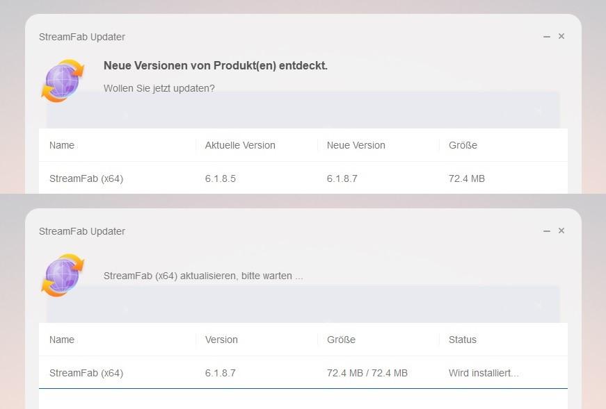Viewport: 606px width, 409px height.
Task: Click lower 'StreamFab Updater' window title
Action: 82,231
